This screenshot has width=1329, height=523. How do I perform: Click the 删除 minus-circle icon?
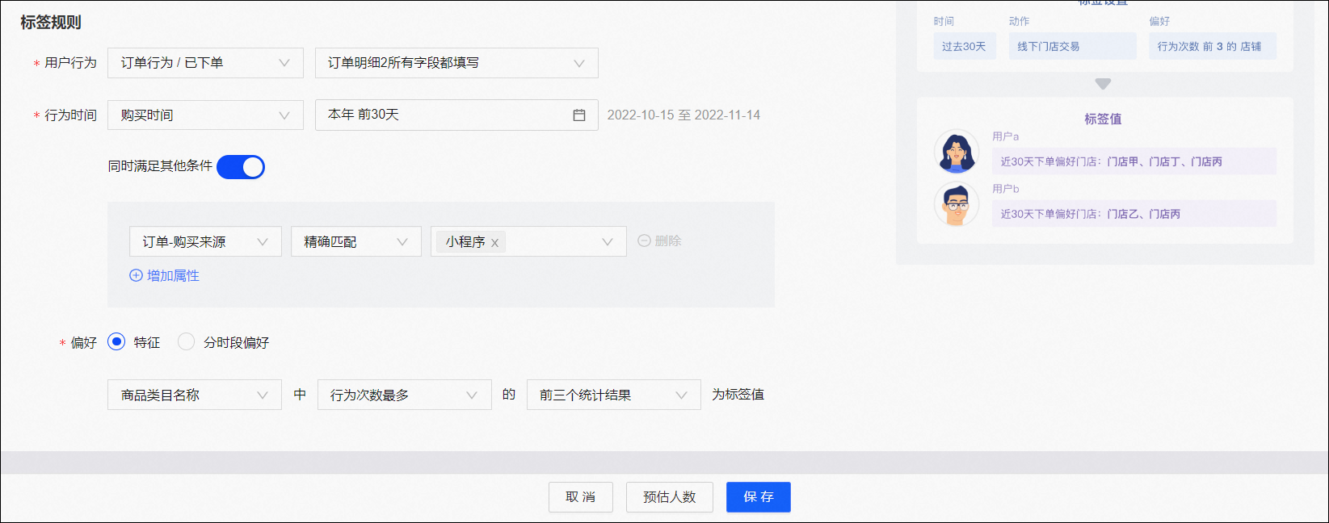(644, 241)
